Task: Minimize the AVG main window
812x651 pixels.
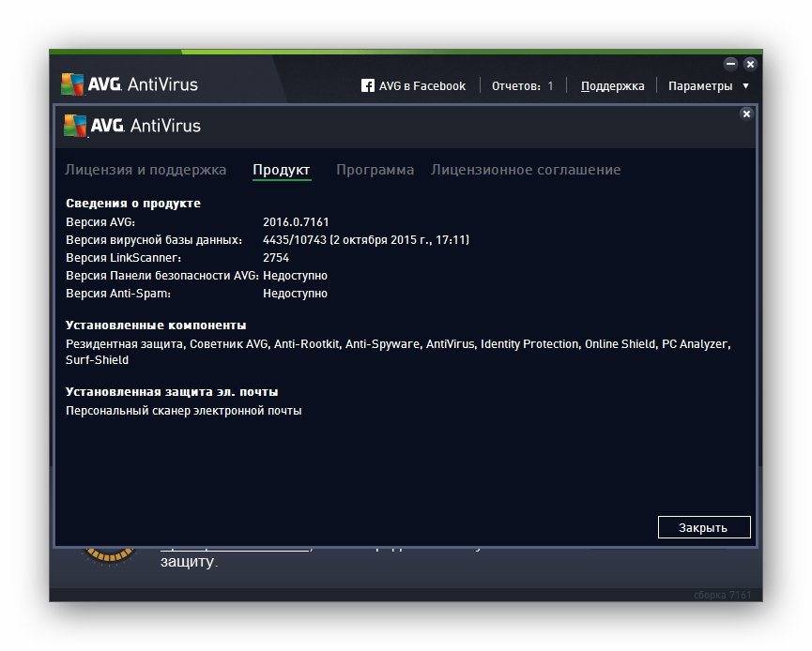Action: click(730, 64)
